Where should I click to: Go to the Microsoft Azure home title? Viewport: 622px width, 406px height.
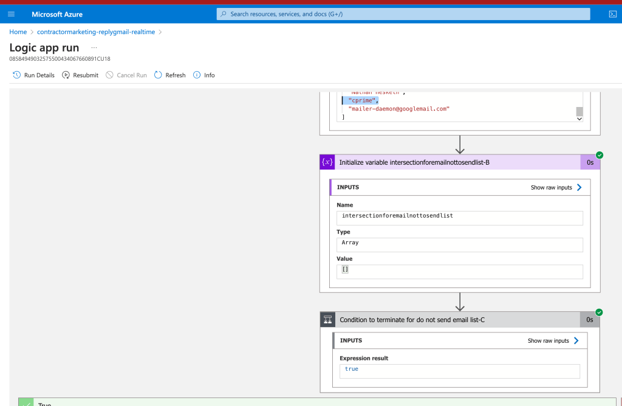coord(57,15)
